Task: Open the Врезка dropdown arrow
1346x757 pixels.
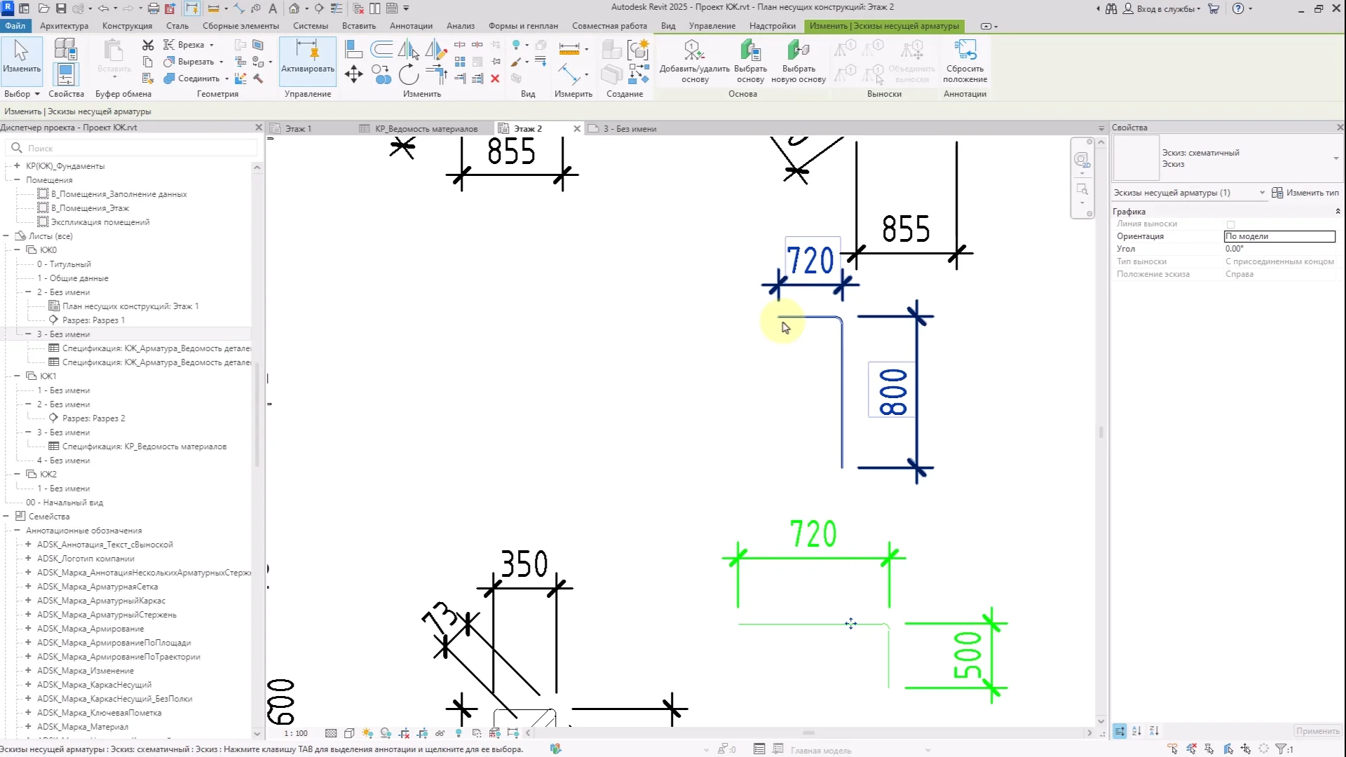Action: [x=212, y=45]
